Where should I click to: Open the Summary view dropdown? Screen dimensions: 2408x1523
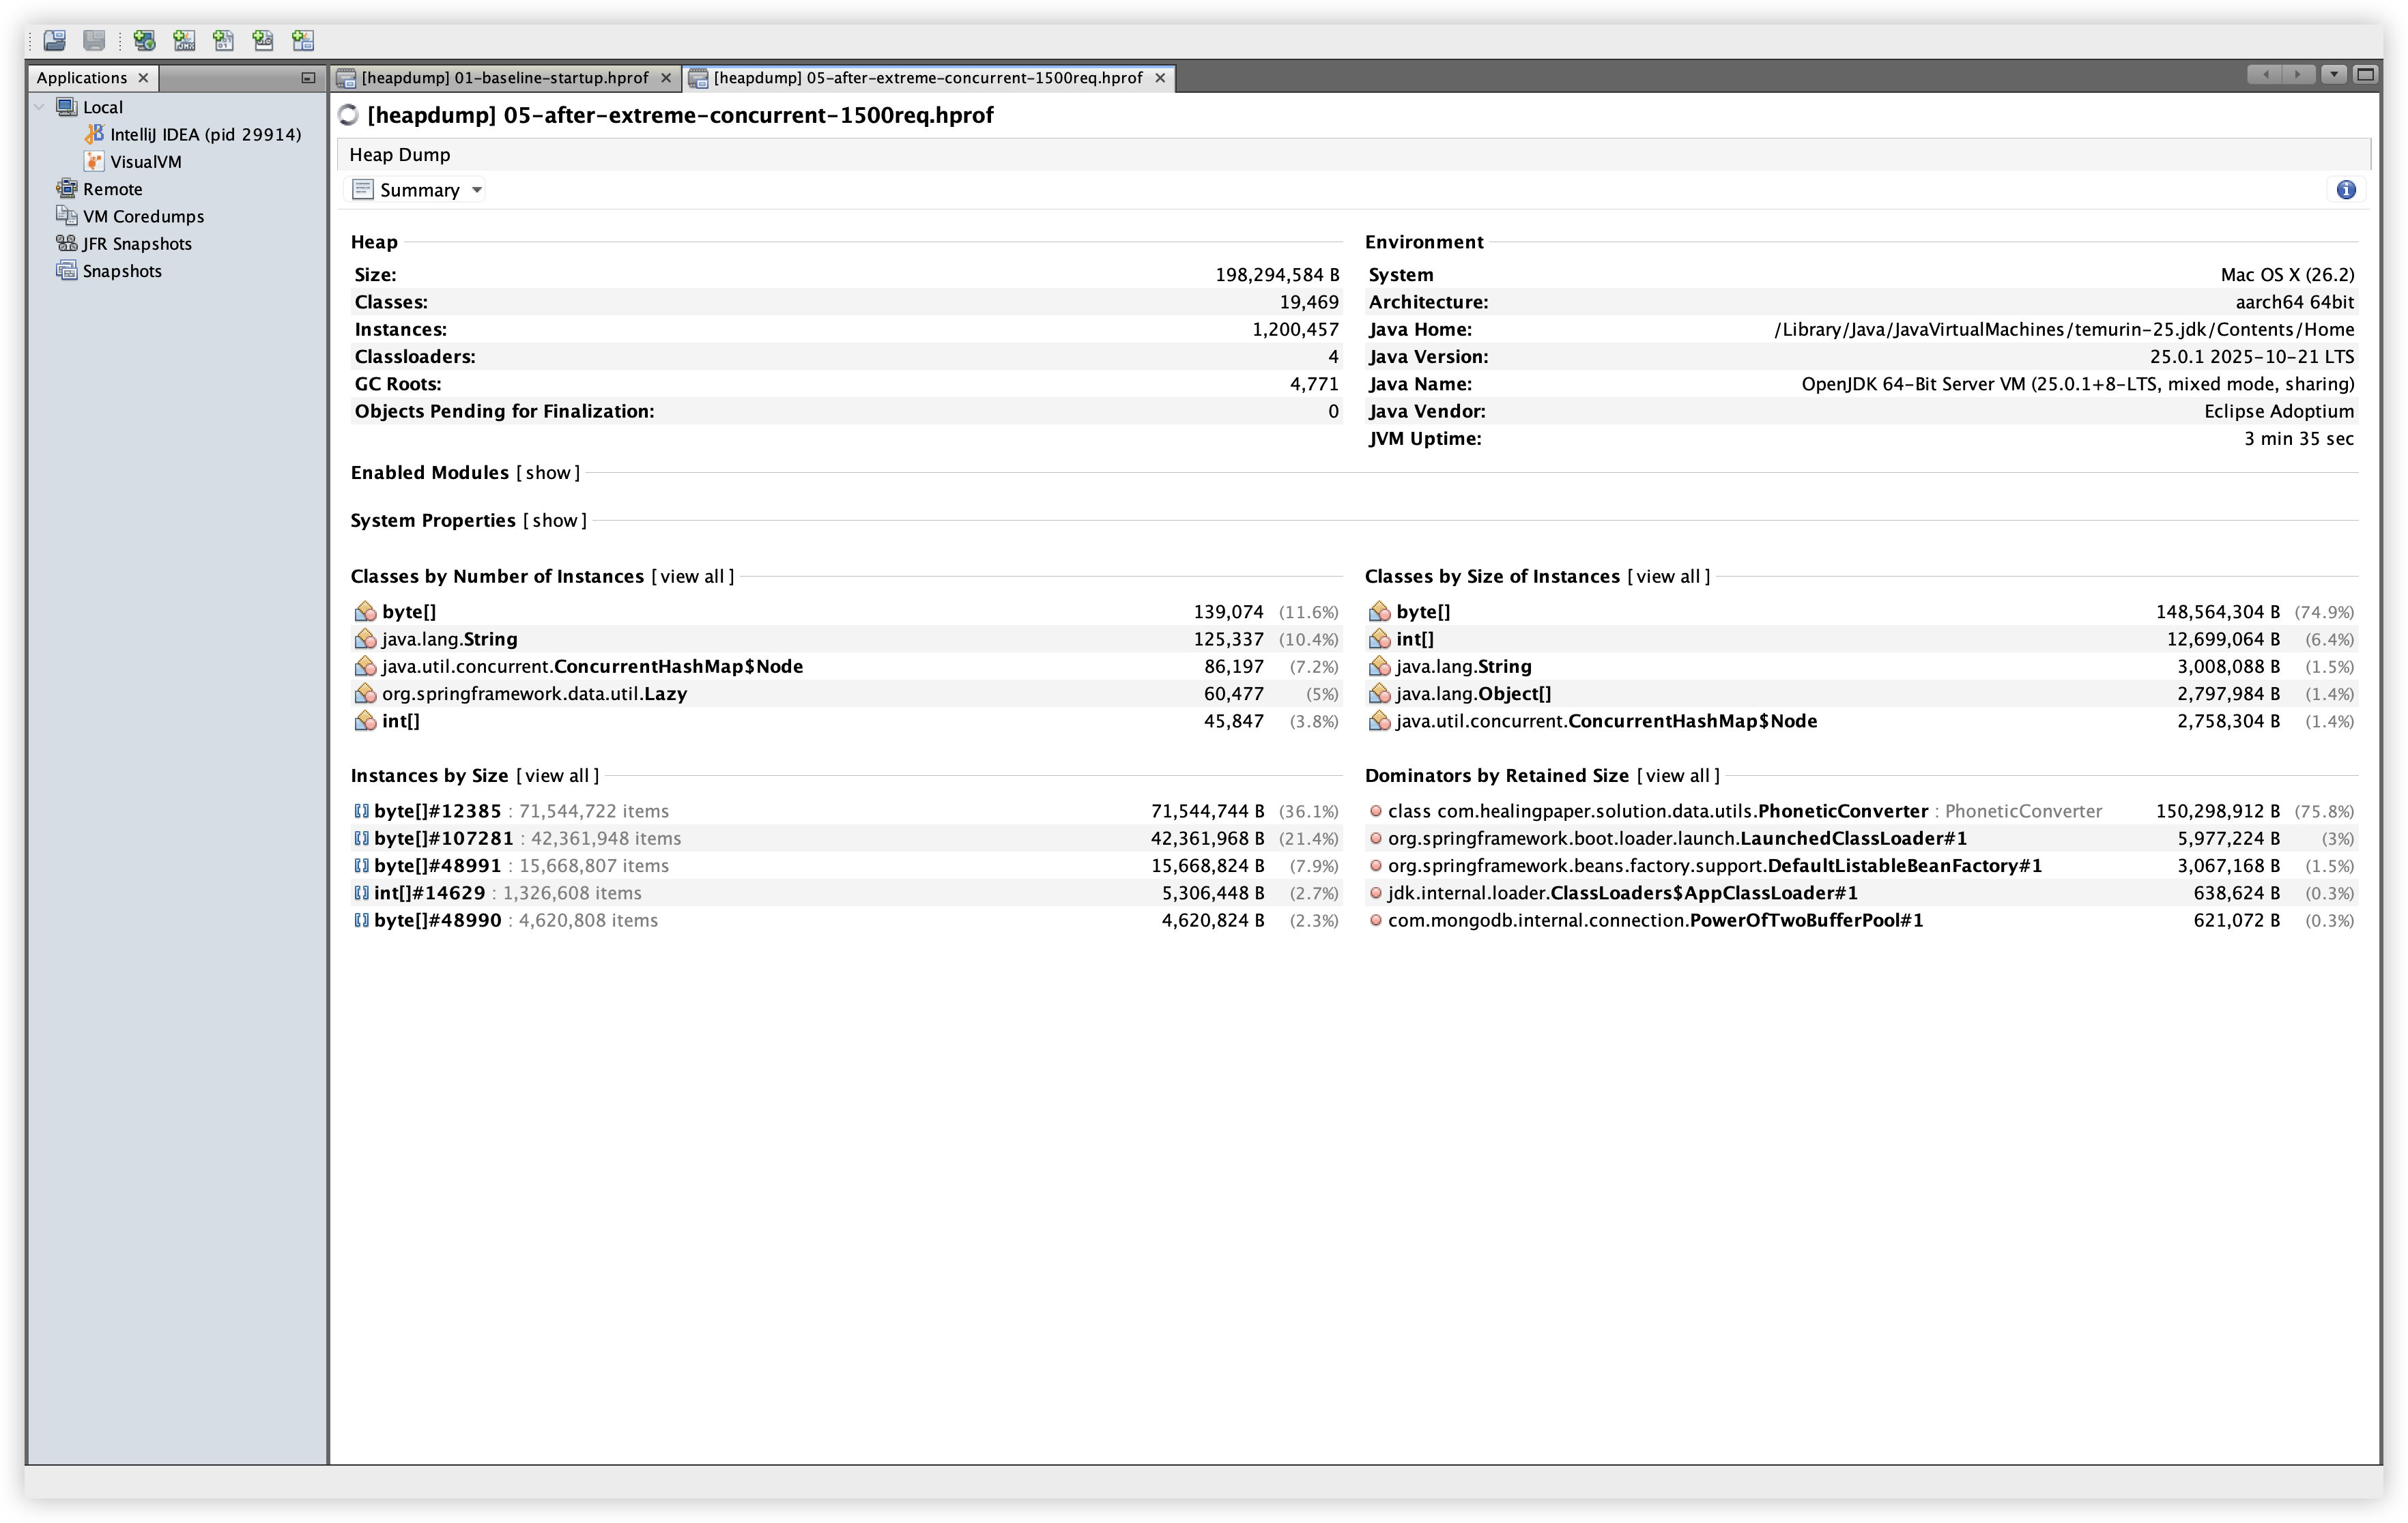(477, 190)
